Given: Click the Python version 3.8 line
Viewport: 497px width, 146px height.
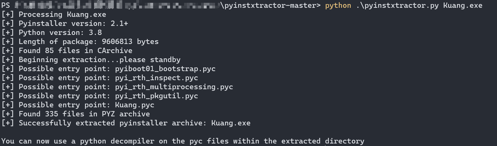Looking at the screenshot, I should click(60, 33).
